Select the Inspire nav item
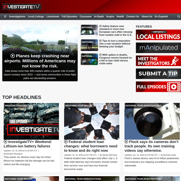 pos(110,17)
